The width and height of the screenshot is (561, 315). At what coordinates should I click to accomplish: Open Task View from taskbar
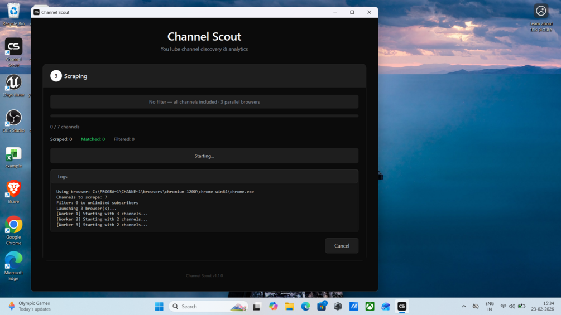coord(257,307)
